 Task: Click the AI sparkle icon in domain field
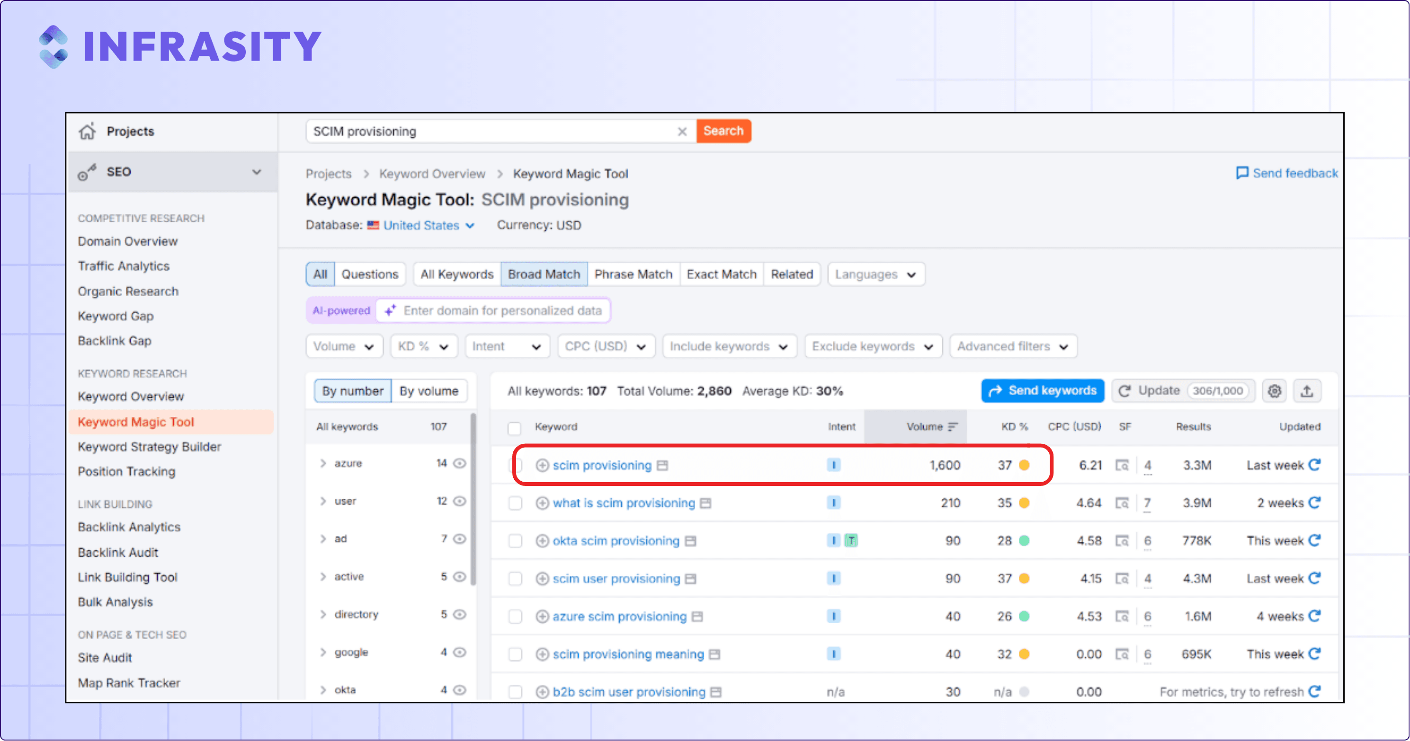coord(390,310)
